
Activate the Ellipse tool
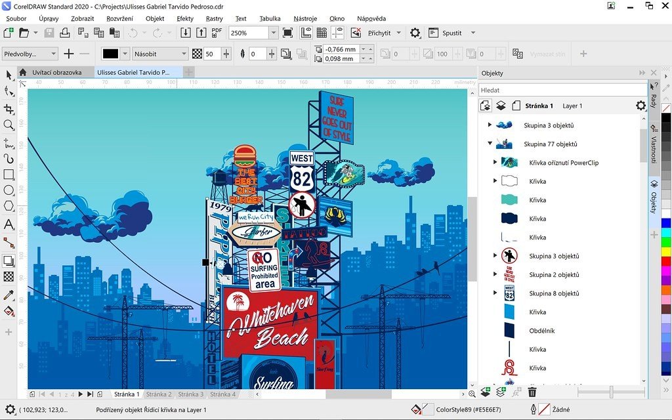9,190
